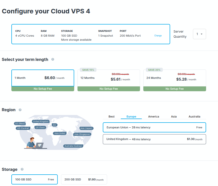The height and width of the screenshot is (186, 218).
Task: Click 'More storage available' text
Action: (76, 40)
